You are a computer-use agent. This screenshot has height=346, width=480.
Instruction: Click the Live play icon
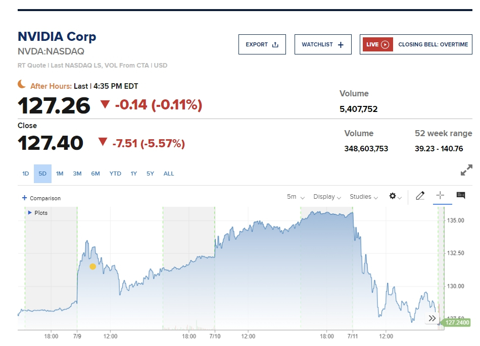coord(385,44)
